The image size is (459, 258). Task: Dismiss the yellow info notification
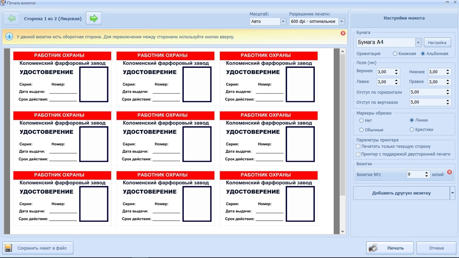tap(343, 33)
